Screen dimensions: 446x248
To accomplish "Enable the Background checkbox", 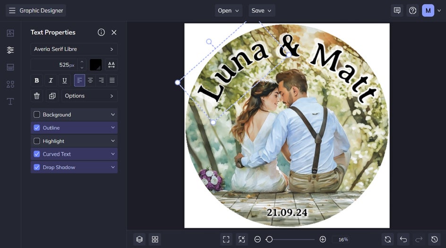I will [37, 115].
